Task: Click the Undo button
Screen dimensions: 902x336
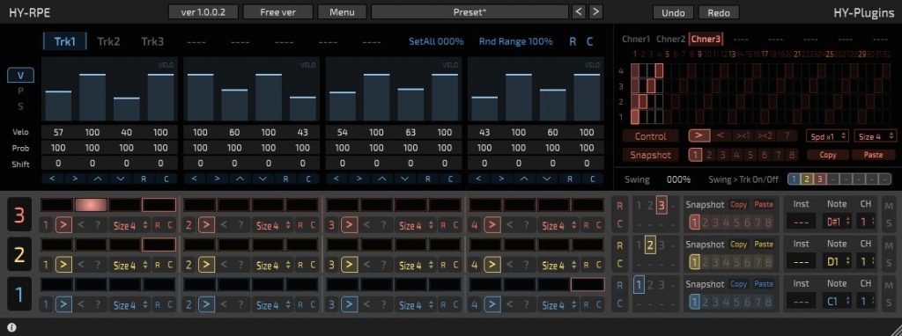Action: pos(673,12)
